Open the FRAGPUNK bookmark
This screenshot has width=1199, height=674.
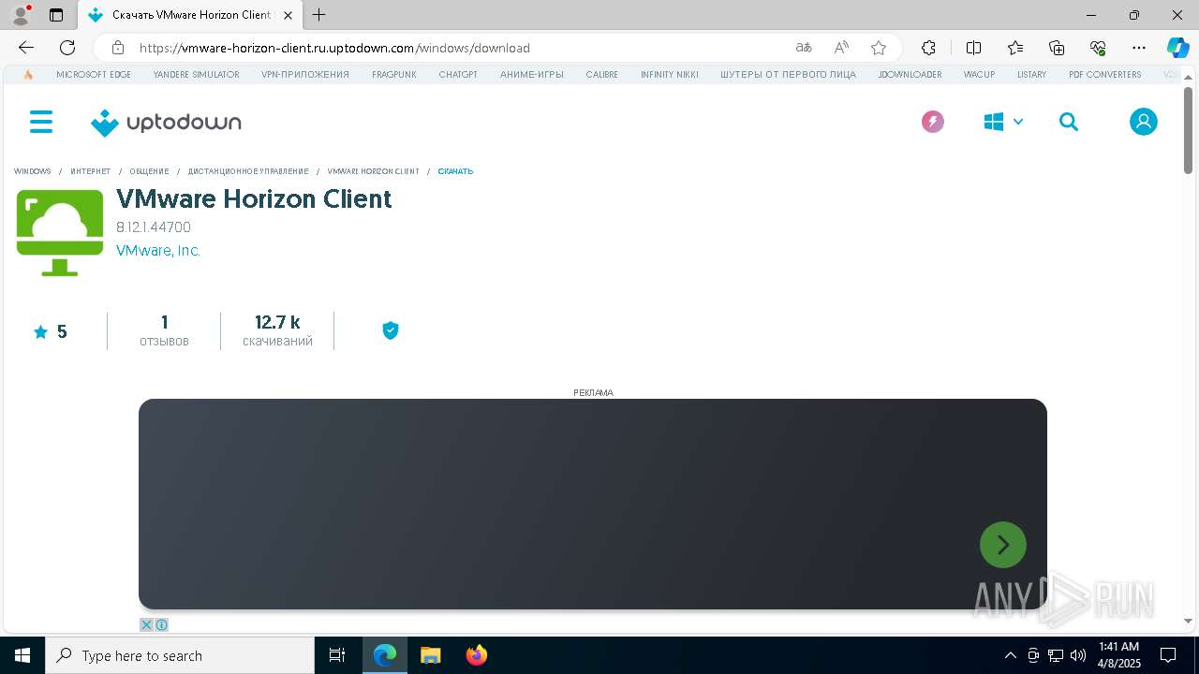(393, 75)
